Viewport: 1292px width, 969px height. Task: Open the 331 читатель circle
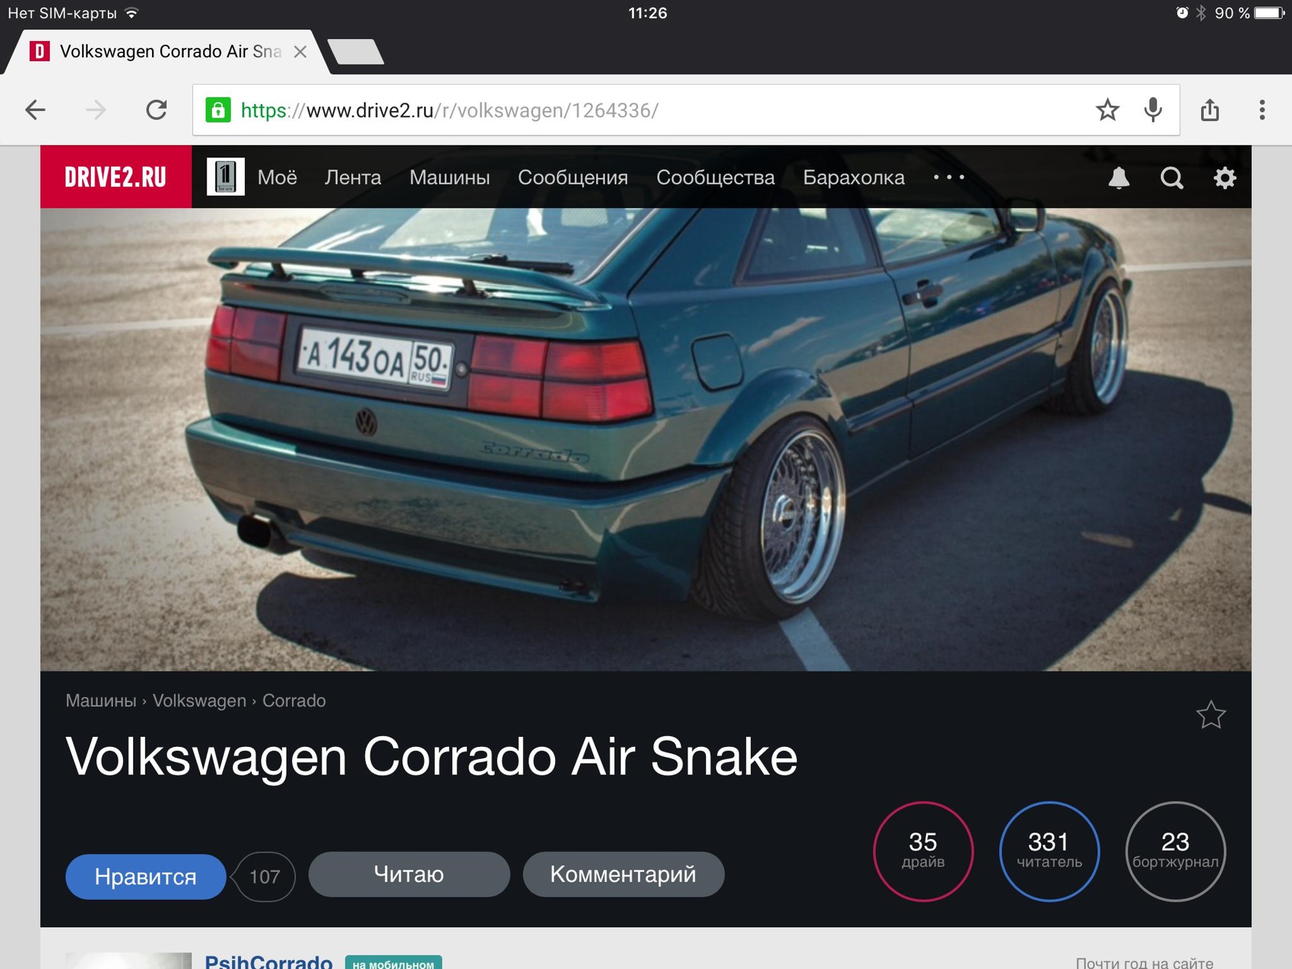(1049, 851)
